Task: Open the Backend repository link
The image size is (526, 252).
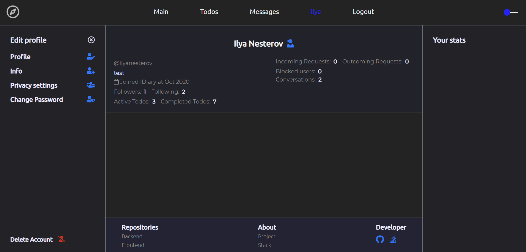Action: click(132, 236)
